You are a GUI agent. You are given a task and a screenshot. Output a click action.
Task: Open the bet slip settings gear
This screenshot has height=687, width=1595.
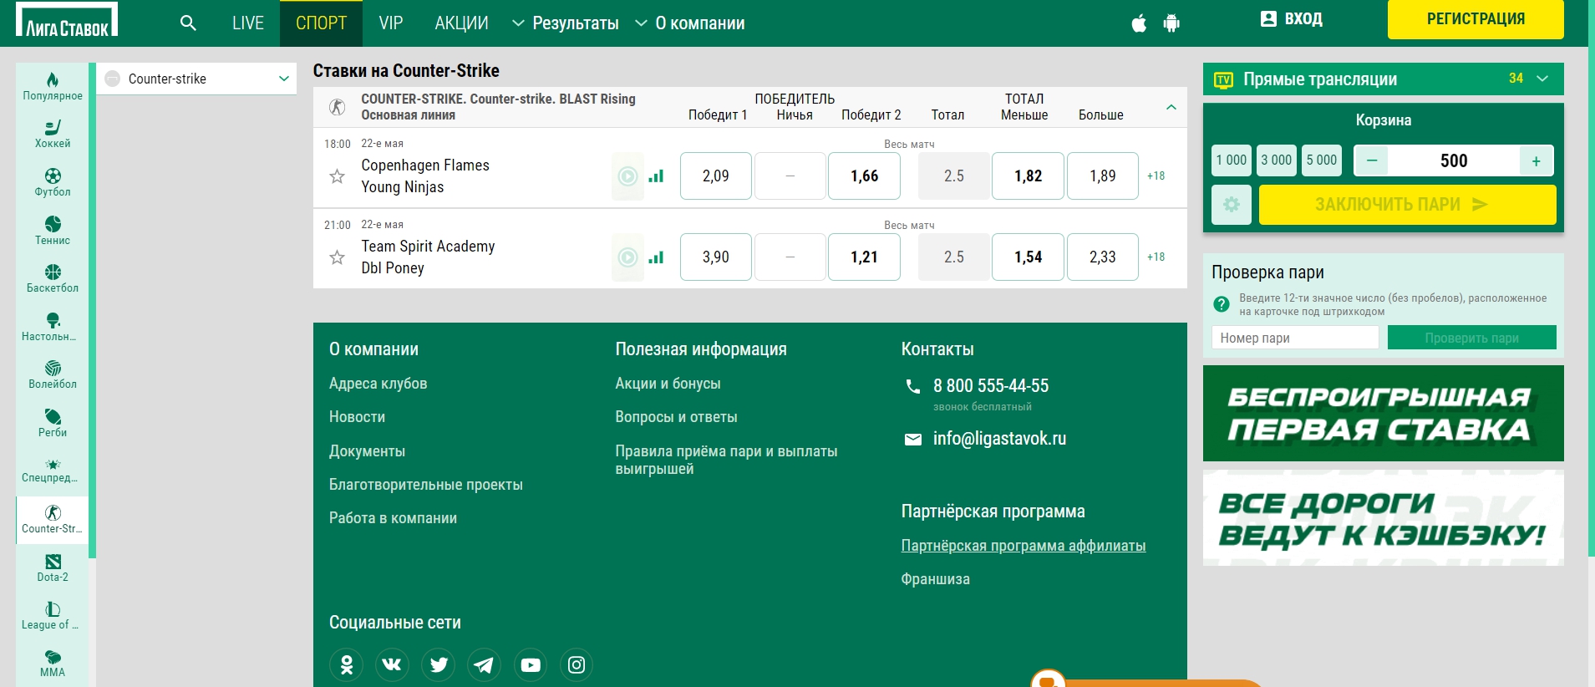coord(1232,205)
